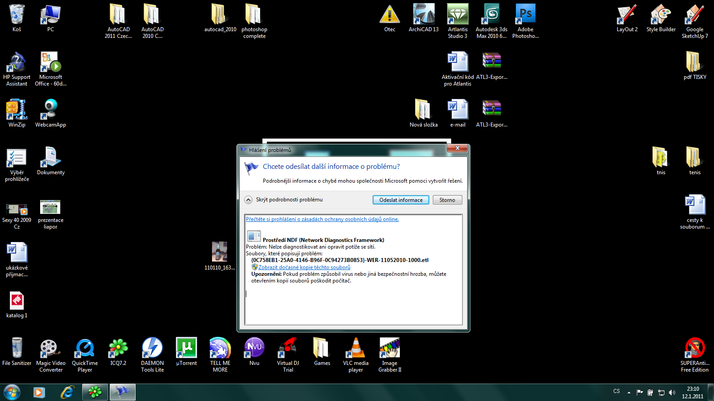Click Zobrazit dočasné kopie těchto souborů link
Image resolution: width=714 pixels, height=401 pixels.
tap(304, 267)
